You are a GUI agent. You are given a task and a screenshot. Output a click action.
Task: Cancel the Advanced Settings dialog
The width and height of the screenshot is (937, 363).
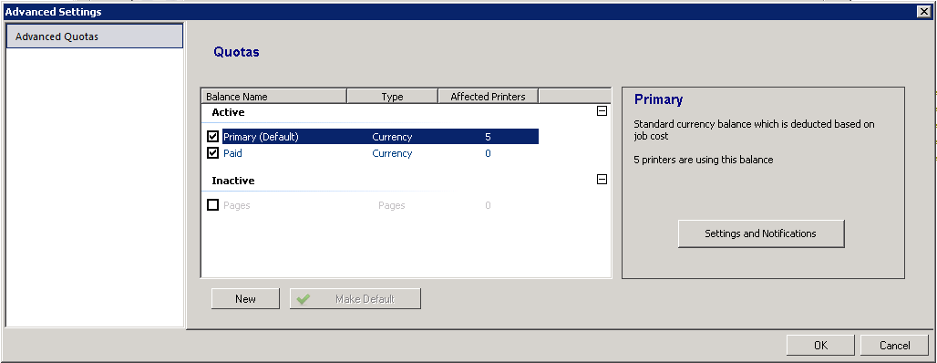(894, 345)
